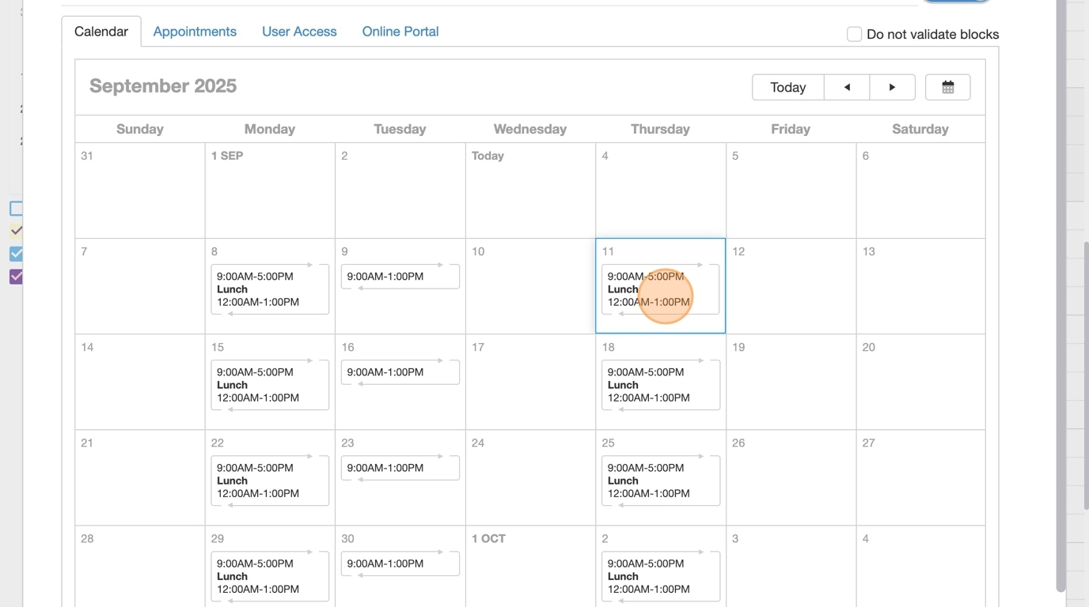This screenshot has height=607, width=1089.
Task: Open the User Access tab
Action: (299, 32)
